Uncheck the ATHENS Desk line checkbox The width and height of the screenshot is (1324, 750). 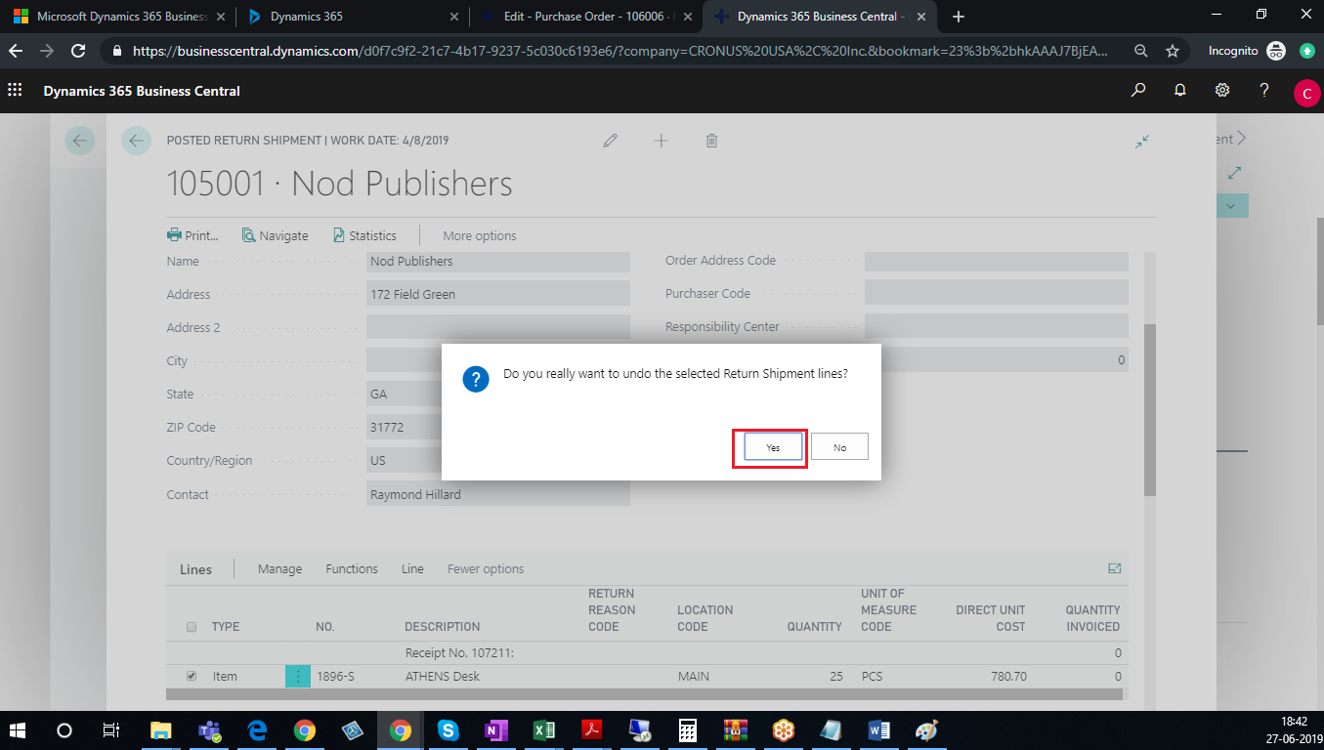pyautogui.click(x=192, y=676)
